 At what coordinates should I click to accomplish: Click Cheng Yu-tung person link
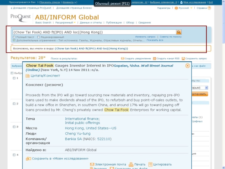pyautogui.click(x=78, y=134)
